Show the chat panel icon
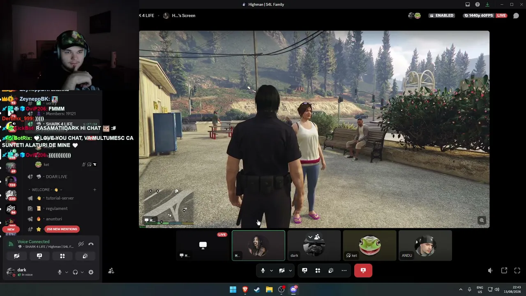 click(516, 16)
